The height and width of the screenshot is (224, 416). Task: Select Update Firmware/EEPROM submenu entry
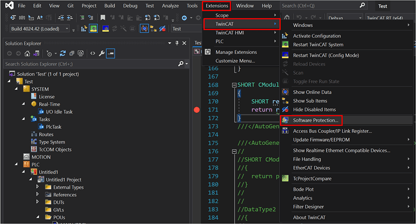[347, 139]
